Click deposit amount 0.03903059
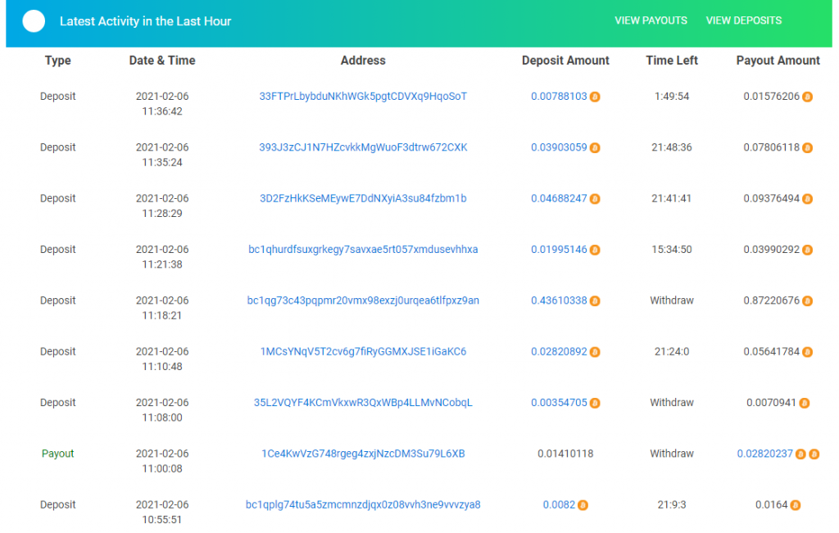 (559, 147)
